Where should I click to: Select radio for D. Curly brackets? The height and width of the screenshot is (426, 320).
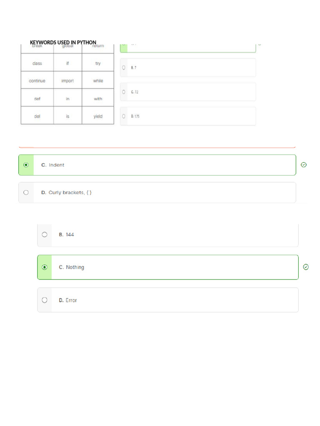click(x=26, y=192)
